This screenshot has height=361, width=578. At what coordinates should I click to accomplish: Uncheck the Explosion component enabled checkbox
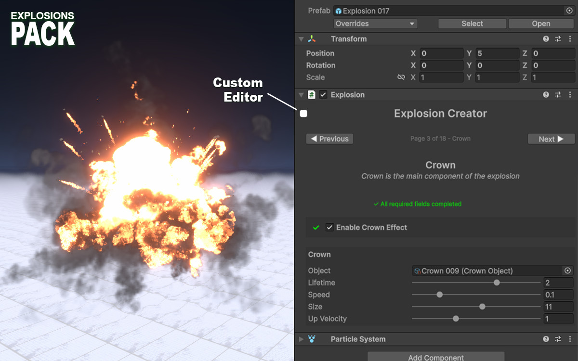[x=322, y=94]
